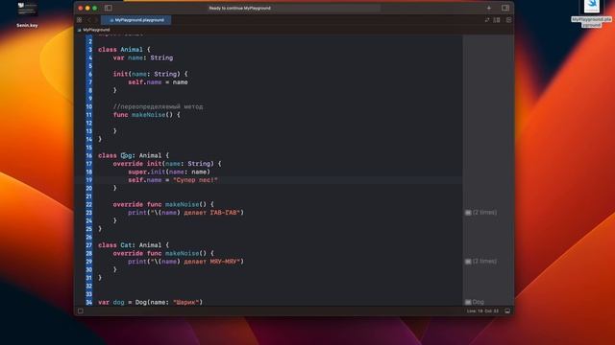Click 'super.init(name: name)' line

pos(169,172)
